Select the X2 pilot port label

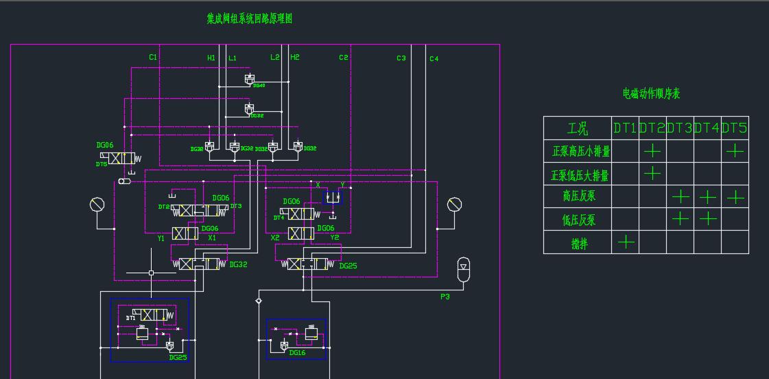(x=275, y=238)
